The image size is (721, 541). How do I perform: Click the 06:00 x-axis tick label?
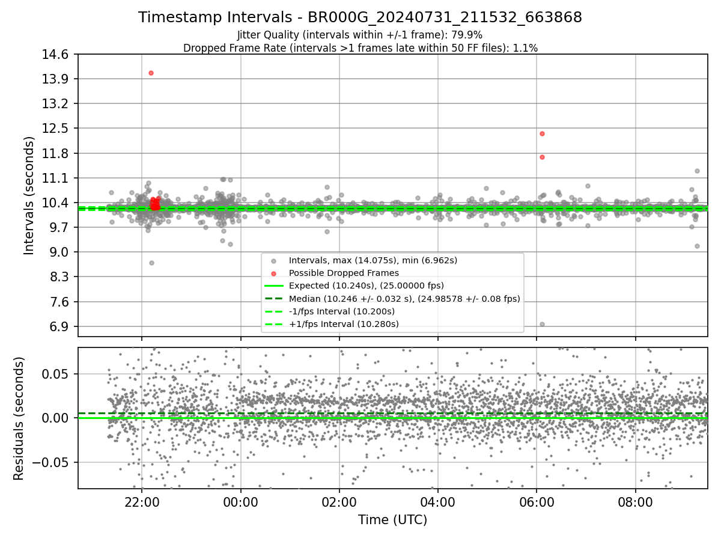537,501
